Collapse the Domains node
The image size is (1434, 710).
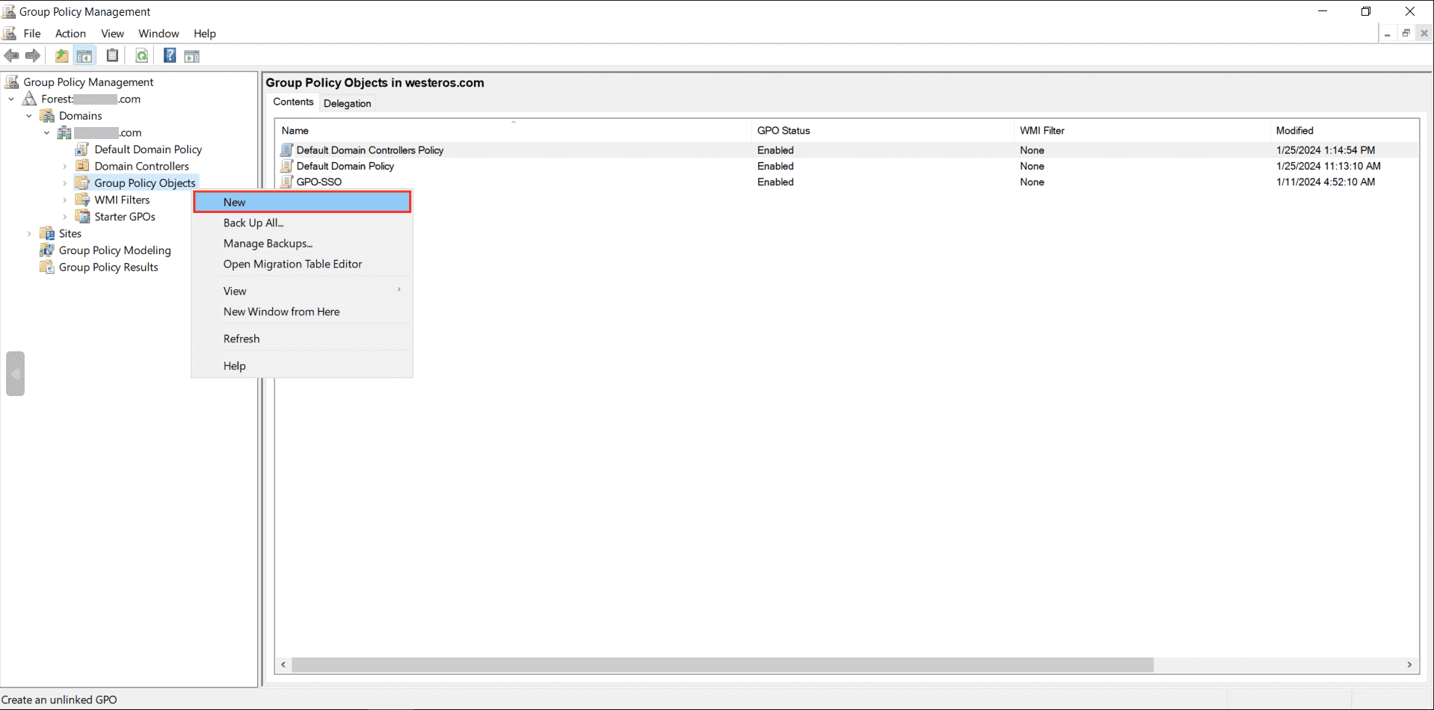(29, 116)
